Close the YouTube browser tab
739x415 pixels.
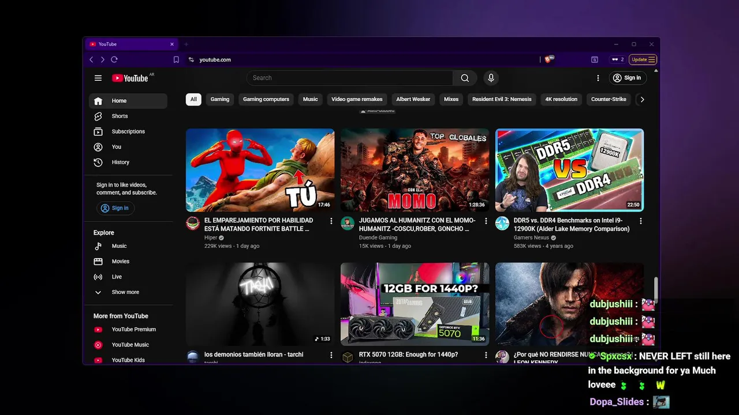click(x=171, y=44)
